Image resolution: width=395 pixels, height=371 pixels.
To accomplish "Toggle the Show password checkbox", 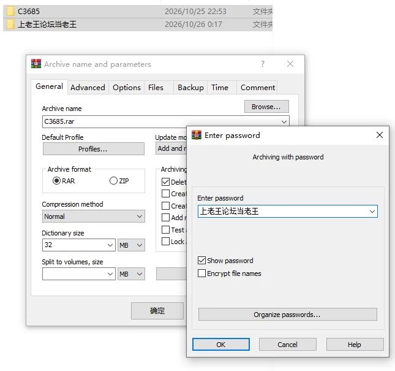I will (x=201, y=260).
